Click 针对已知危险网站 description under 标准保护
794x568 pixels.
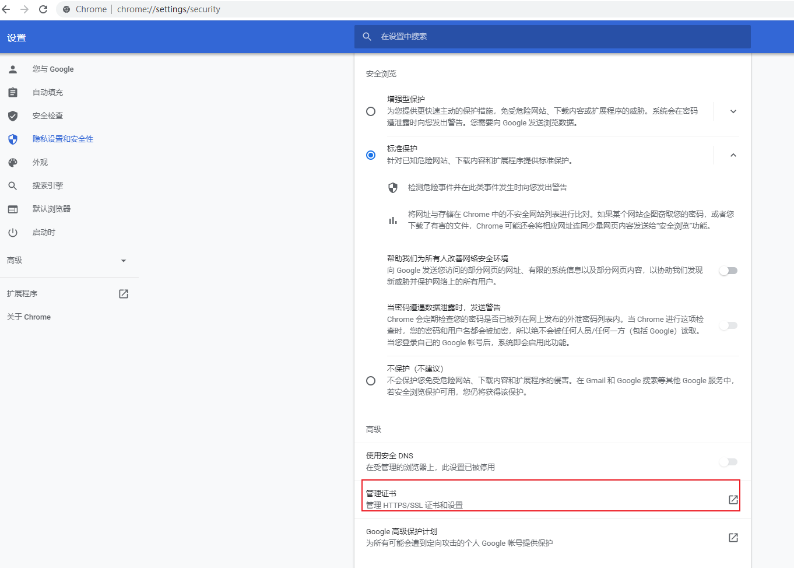click(480, 160)
